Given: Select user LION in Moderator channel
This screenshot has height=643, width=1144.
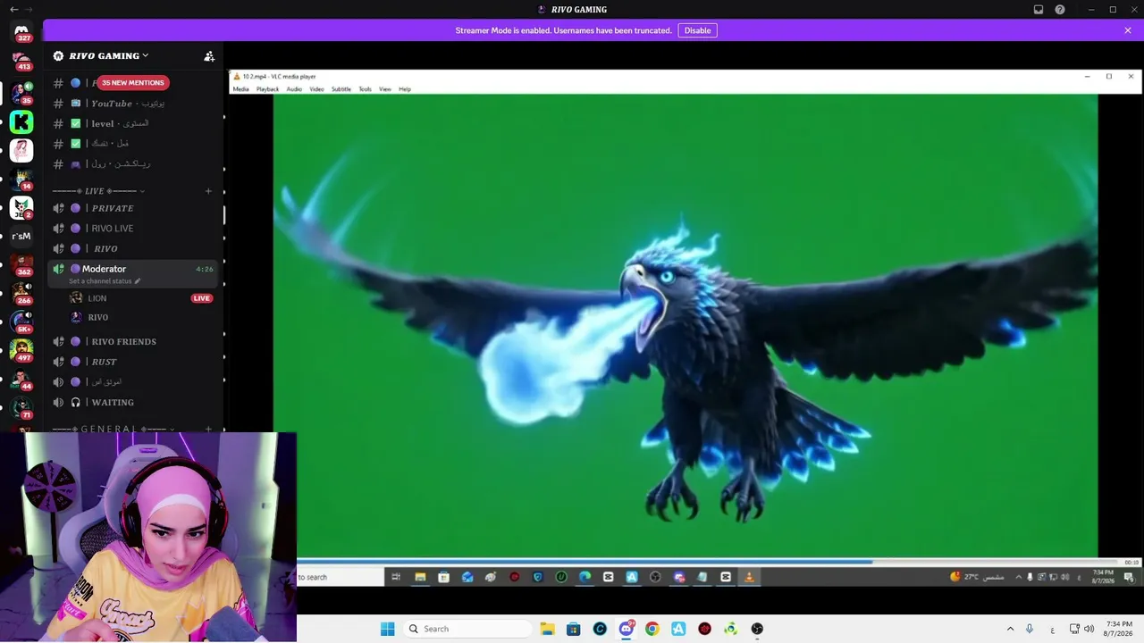Looking at the screenshot, I should click(x=97, y=298).
